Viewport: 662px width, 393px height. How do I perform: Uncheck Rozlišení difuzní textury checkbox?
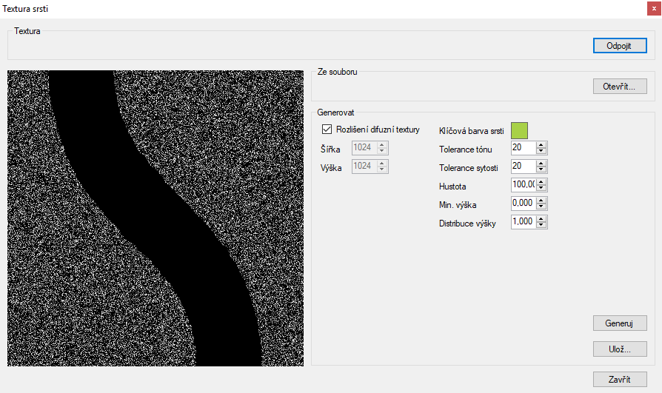327,130
